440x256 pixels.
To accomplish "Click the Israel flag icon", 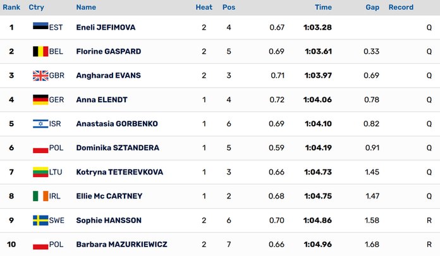I will point(40,124).
